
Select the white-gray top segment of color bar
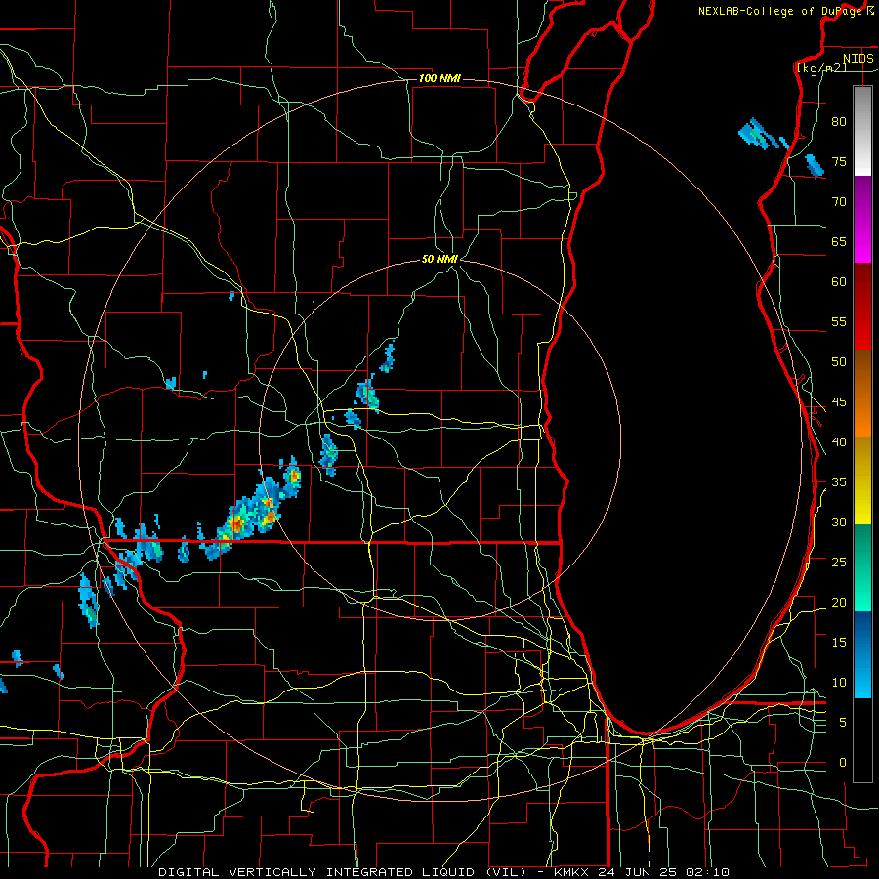pyautogui.click(x=862, y=131)
